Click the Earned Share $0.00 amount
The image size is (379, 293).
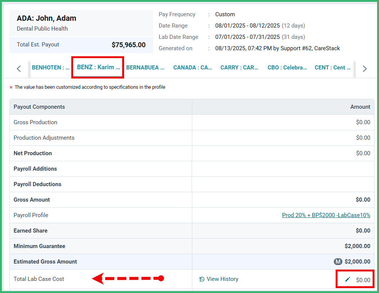click(x=363, y=231)
